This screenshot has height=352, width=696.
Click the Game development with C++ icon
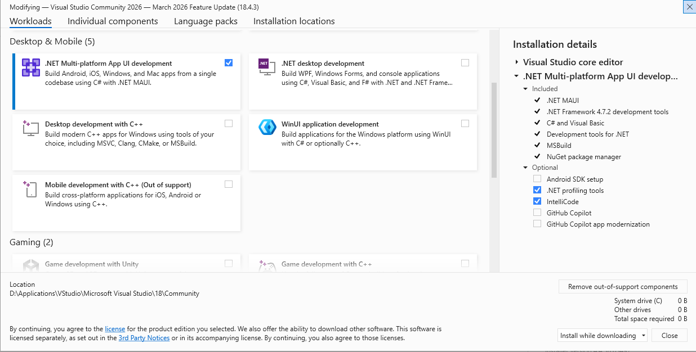coord(266,265)
